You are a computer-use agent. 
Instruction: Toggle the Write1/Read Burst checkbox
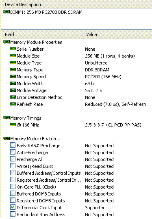click(13, 166)
